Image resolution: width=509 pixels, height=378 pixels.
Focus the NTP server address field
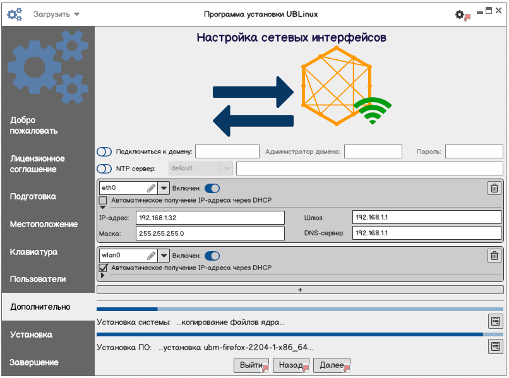pos(369,168)
